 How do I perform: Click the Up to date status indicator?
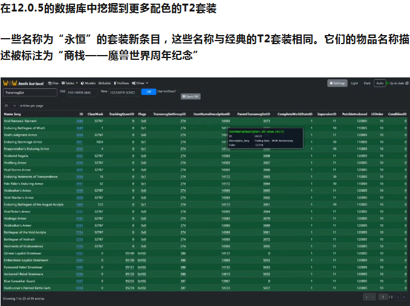click(x=397, y=83)
